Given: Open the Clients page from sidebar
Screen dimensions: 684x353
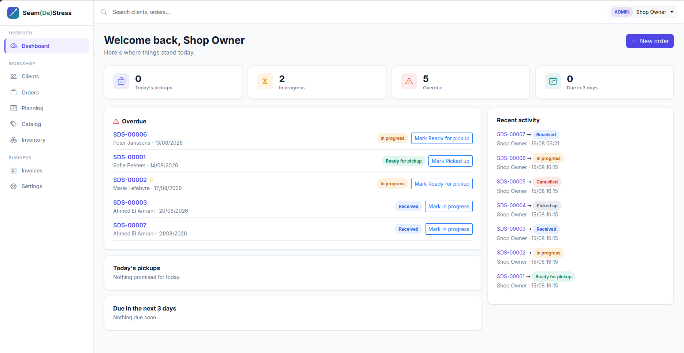Looking at the screenshot, I should tap(47, 77).
